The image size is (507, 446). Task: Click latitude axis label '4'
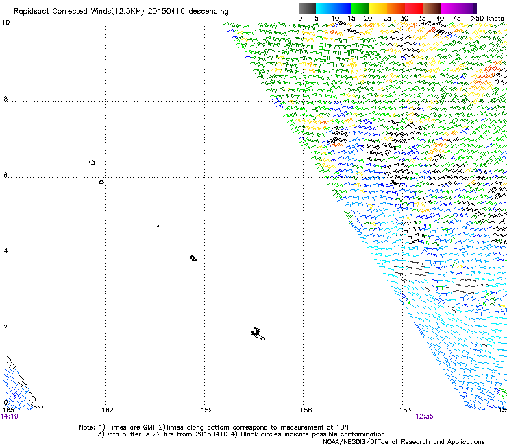pyautogui.click(x=5, y=251)
